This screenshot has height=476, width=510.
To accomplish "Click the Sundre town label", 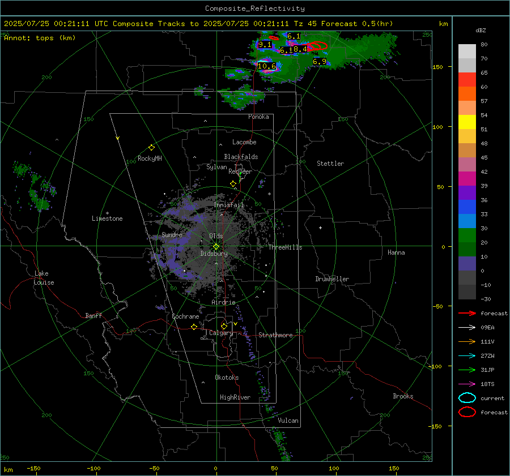I will point(172,235).
